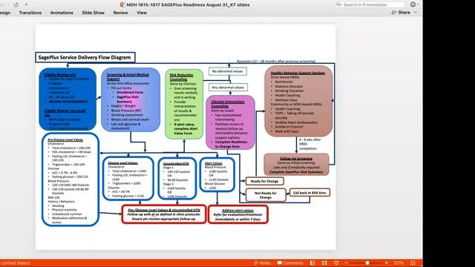Click the Rescreen 12–18 months text
The image size is (475, 267).
click(x=276, y=61)
